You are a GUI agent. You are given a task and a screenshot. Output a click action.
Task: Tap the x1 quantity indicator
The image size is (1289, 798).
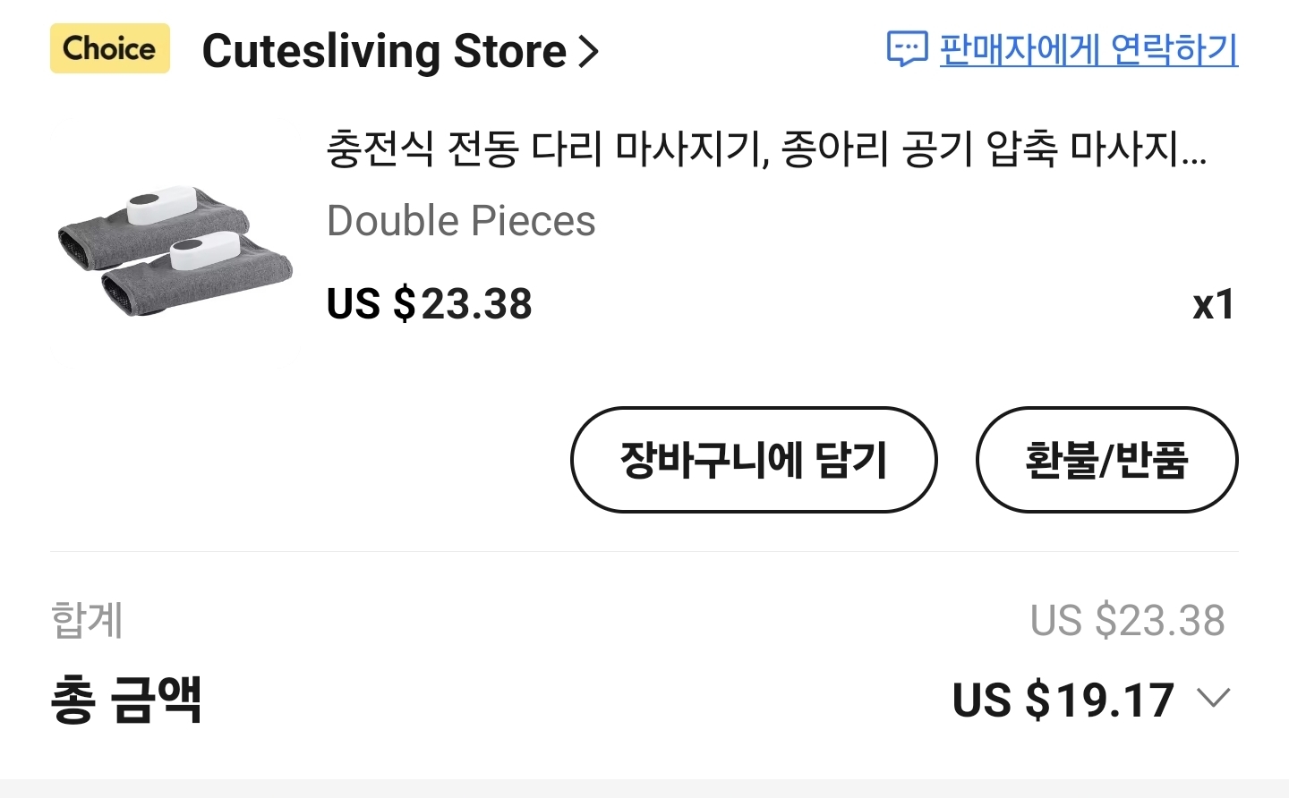[1213, 305]
